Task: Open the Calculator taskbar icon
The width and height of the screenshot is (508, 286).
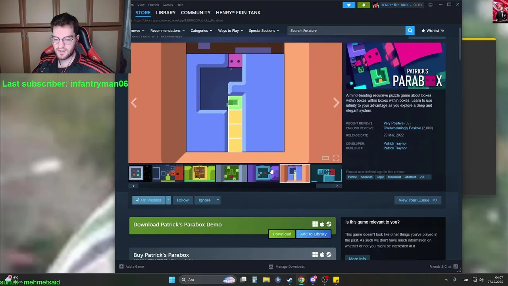Action: 255,280
